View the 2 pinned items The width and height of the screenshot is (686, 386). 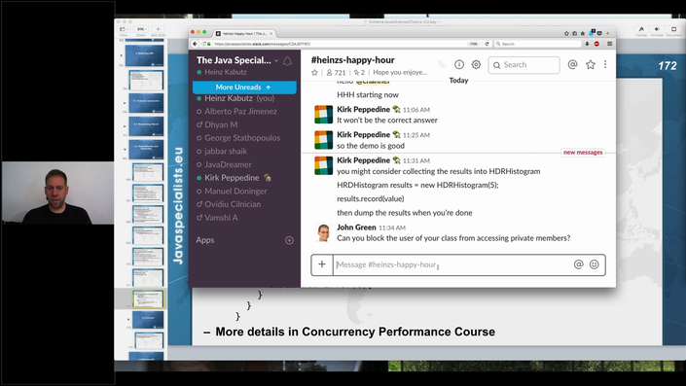(x=359, y=73)
